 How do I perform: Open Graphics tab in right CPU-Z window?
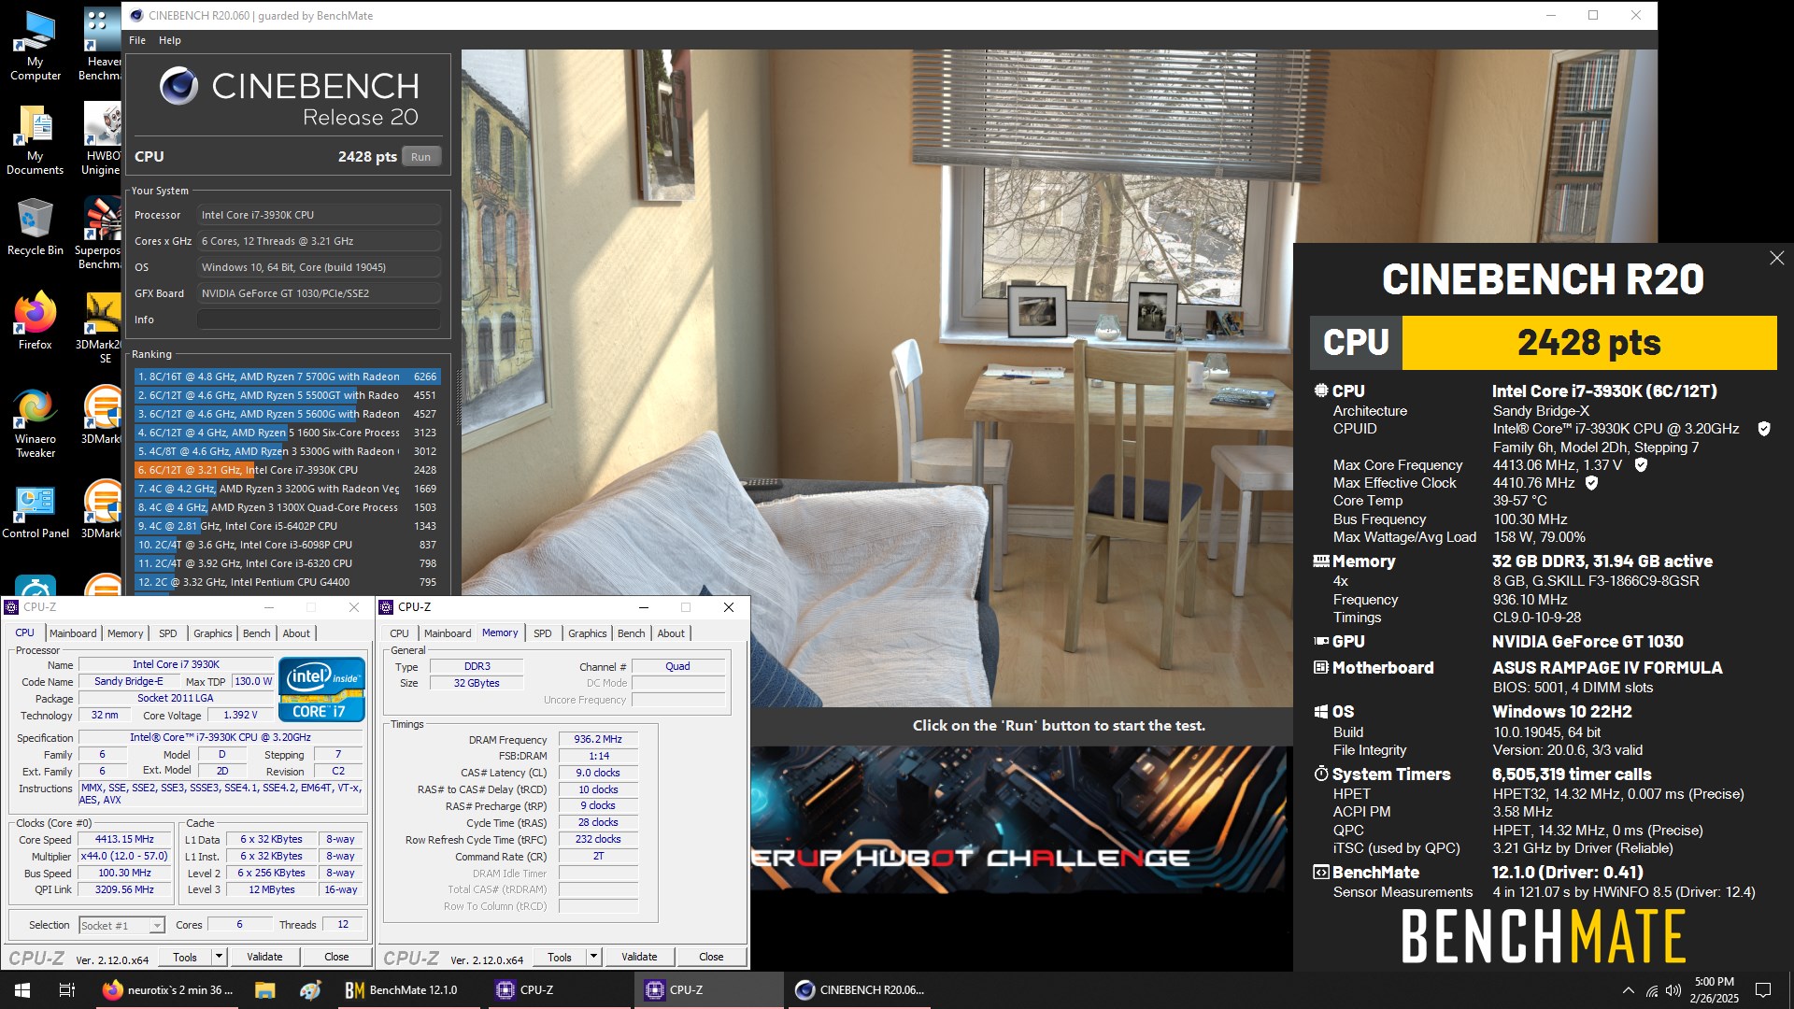(x=588, y=633)
